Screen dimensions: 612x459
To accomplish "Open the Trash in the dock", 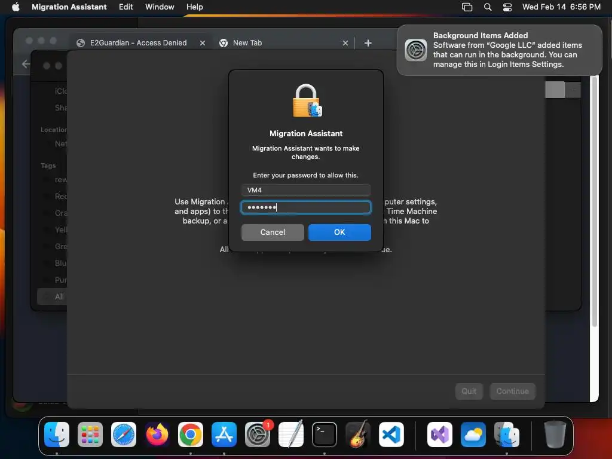I will click(555, 434).
